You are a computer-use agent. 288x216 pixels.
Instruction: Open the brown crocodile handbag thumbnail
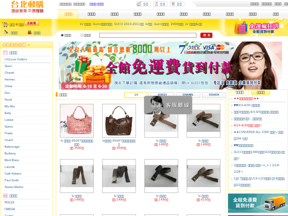point(119,120)
